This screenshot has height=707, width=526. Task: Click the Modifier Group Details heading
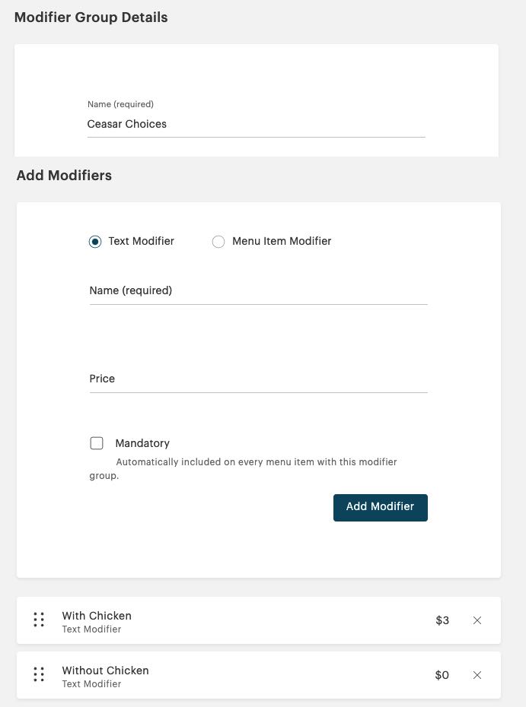click(91, 17)
